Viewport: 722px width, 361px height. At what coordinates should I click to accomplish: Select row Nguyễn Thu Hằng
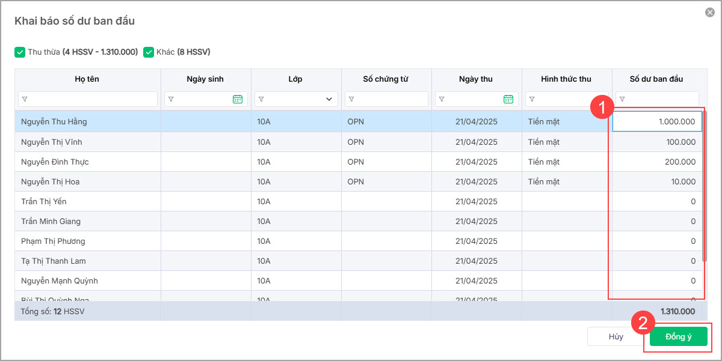click(359, 122)
